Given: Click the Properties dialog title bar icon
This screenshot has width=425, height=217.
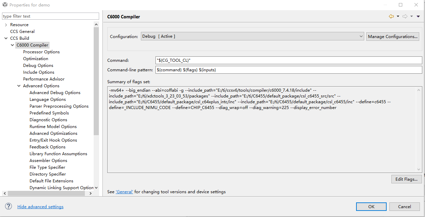Looking at the screenshot, I should [x=5, y=5].
